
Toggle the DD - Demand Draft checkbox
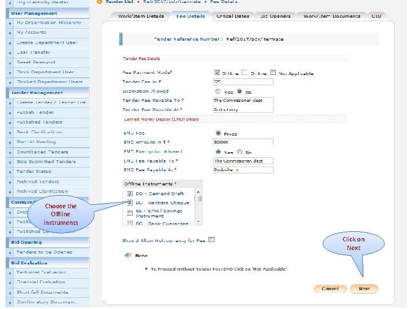click(x=130, y=193)
